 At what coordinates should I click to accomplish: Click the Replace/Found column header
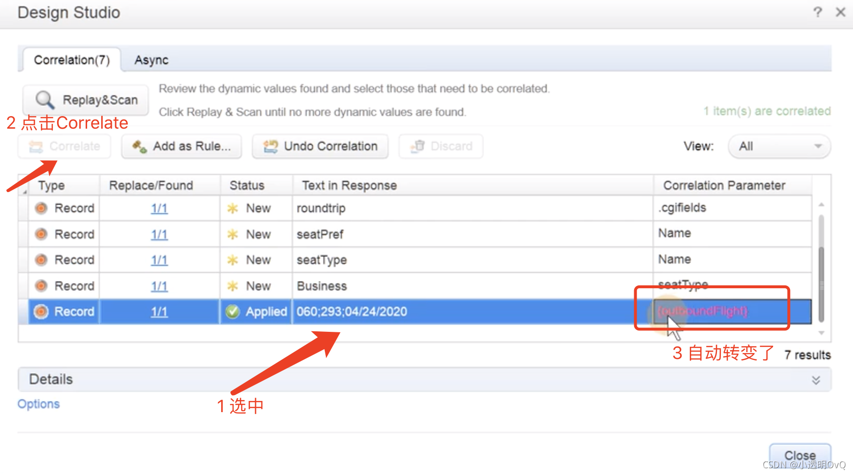160,185
